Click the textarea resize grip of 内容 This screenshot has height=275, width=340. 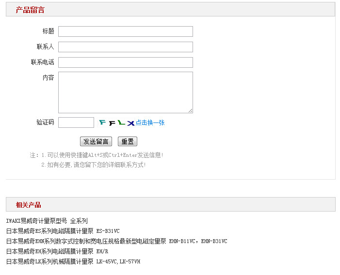pyautogui.click(x=191, y=111)
